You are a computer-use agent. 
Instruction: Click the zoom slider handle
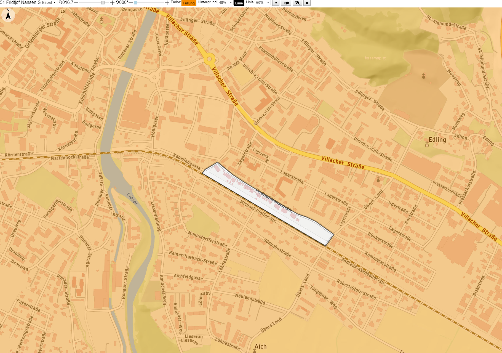[103, 3]
